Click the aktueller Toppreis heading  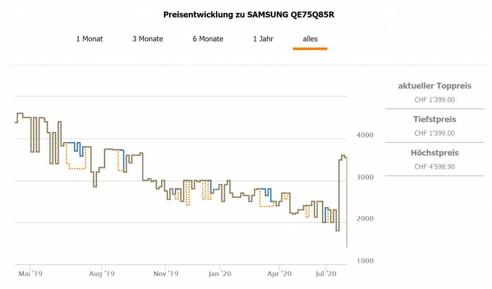click(x=434, y=86)
